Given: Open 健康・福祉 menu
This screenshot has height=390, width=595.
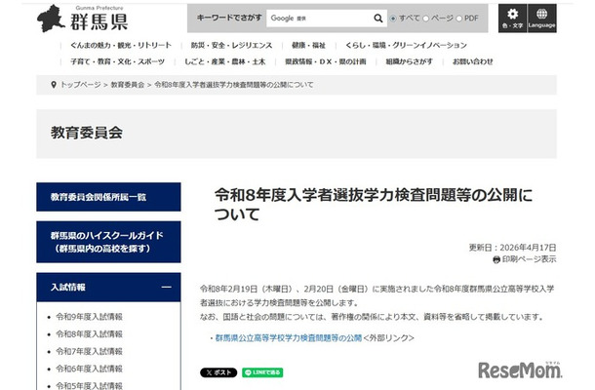Looking at the screenshot, I should coord(308,45).
